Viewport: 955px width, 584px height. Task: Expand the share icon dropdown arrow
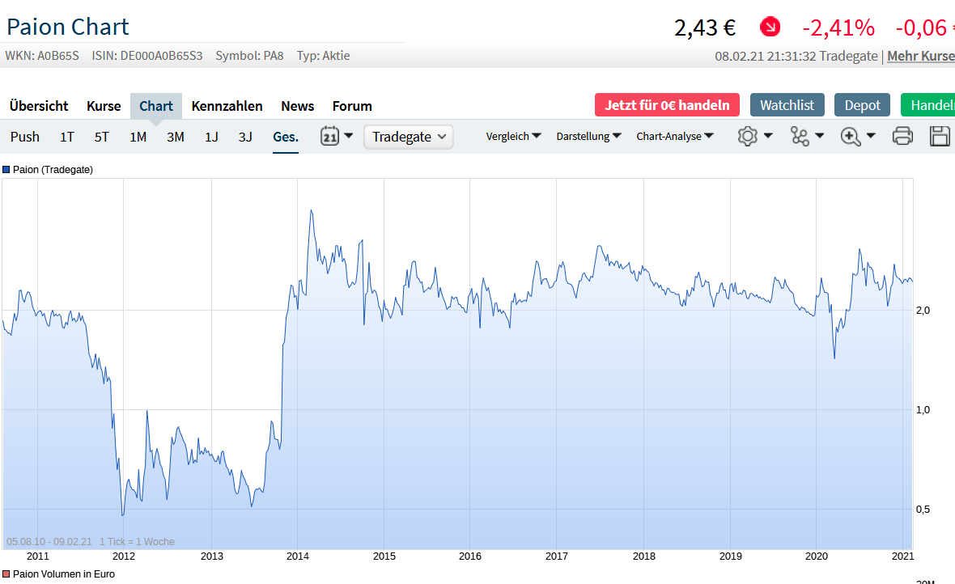(820, 135)
